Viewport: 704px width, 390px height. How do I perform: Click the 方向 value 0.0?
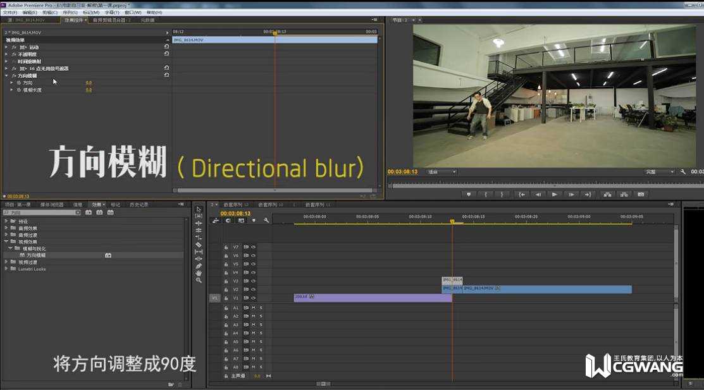89,83
